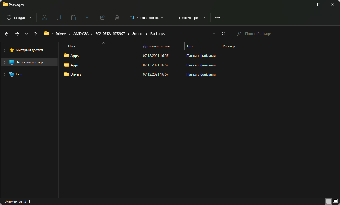Image resolution: width=340 pixels, height=205 pixels.
Task: Click the Appx folder icon
Action: point(67,65)
